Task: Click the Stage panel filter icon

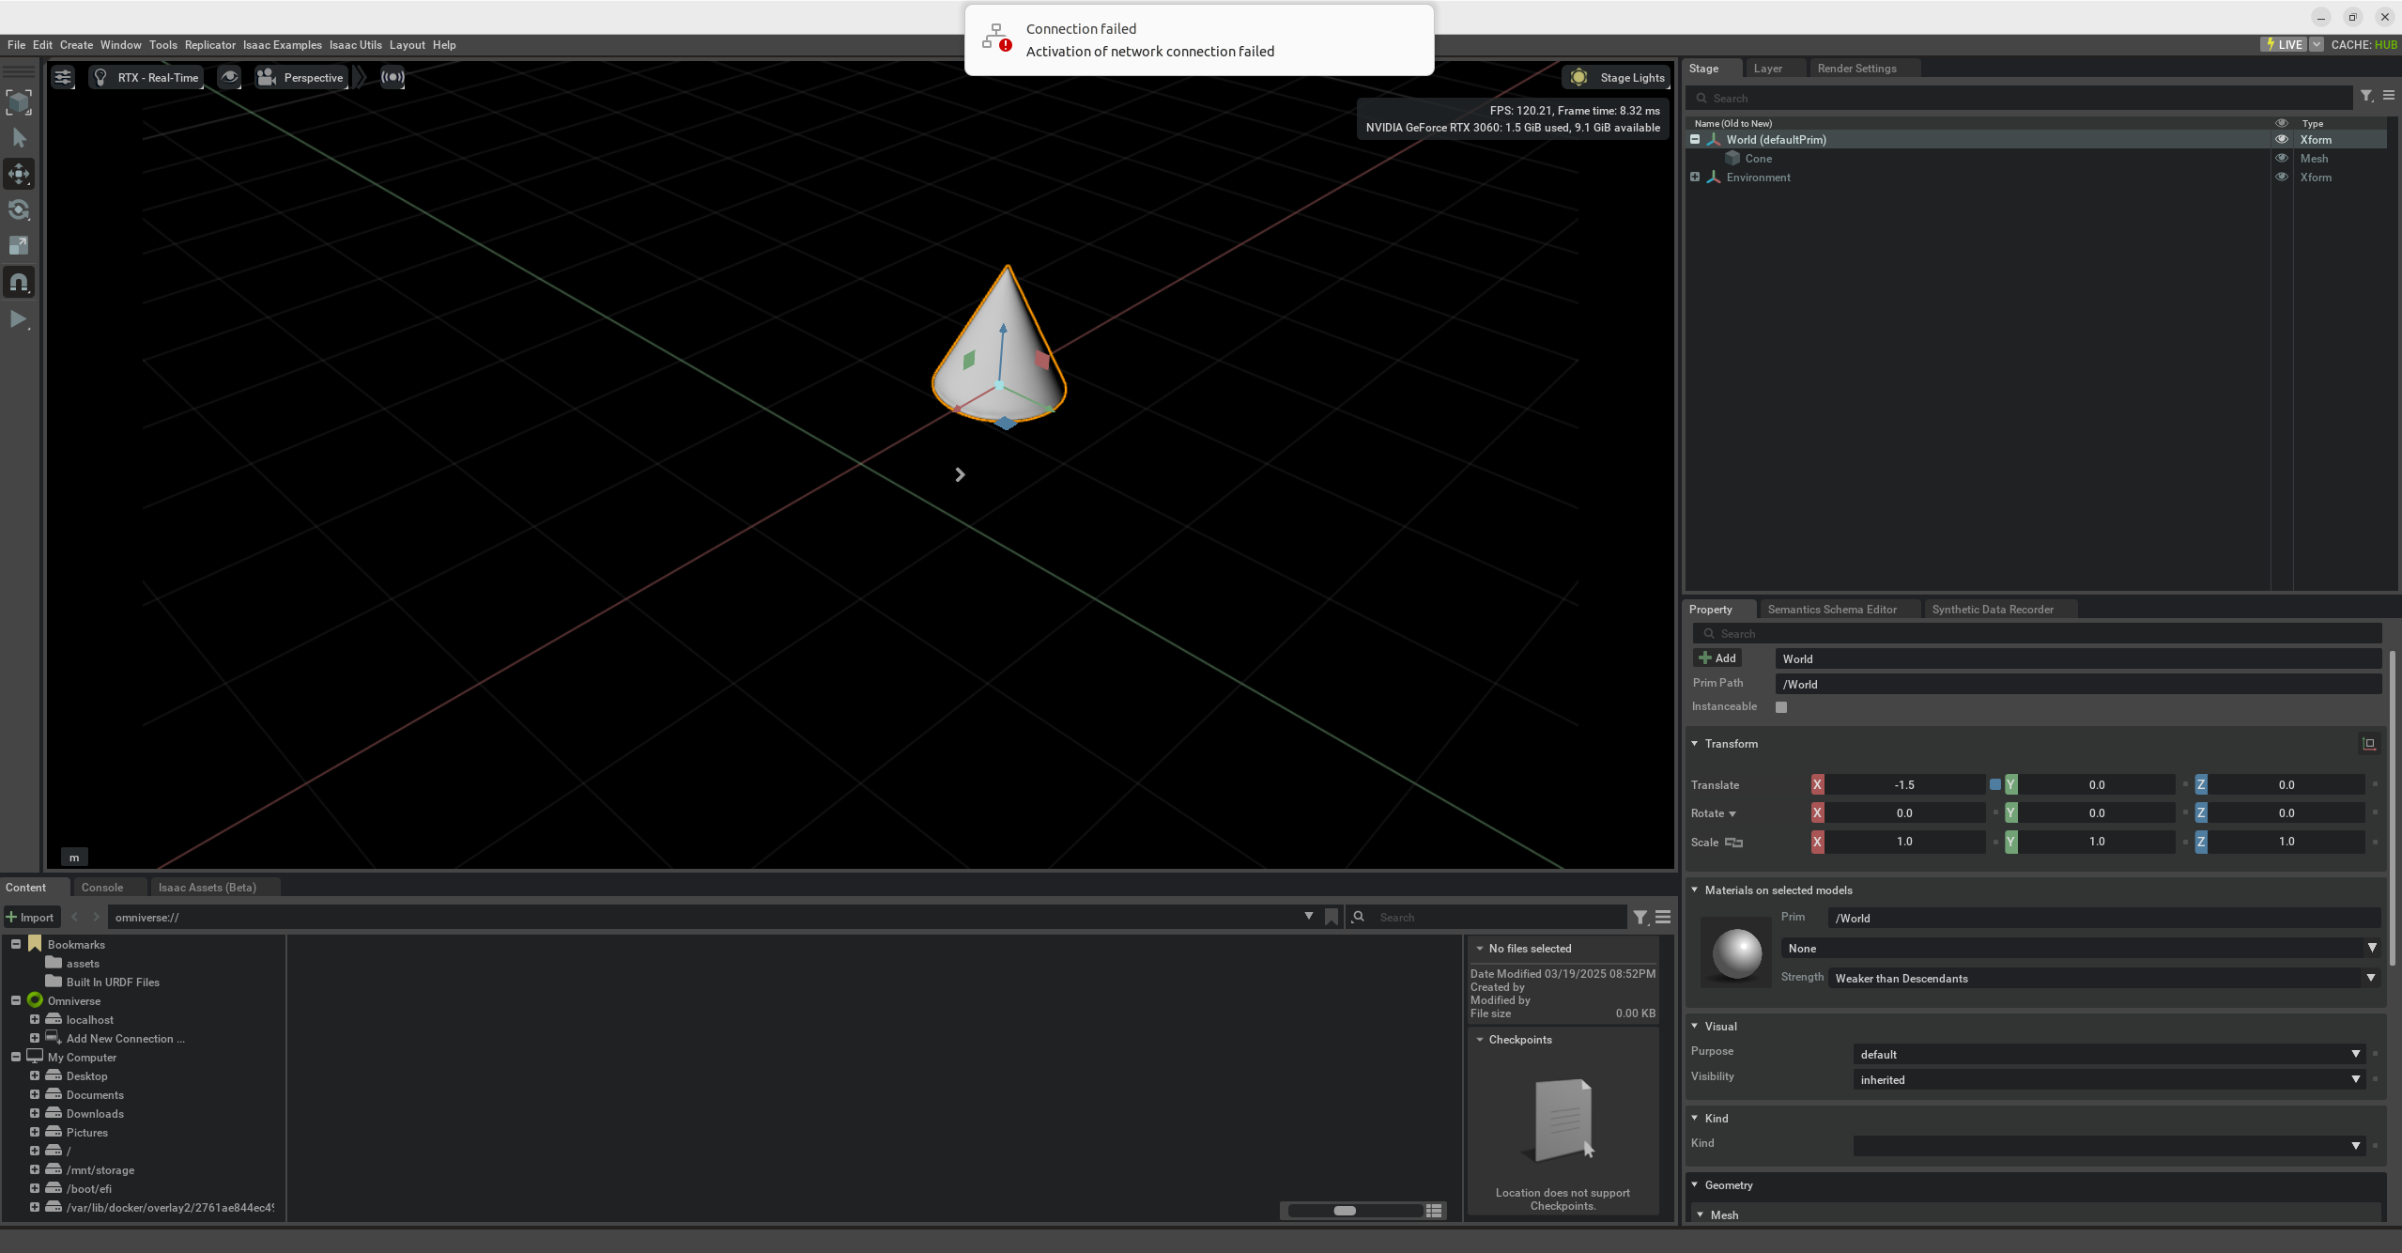Action: [2366, 96]
